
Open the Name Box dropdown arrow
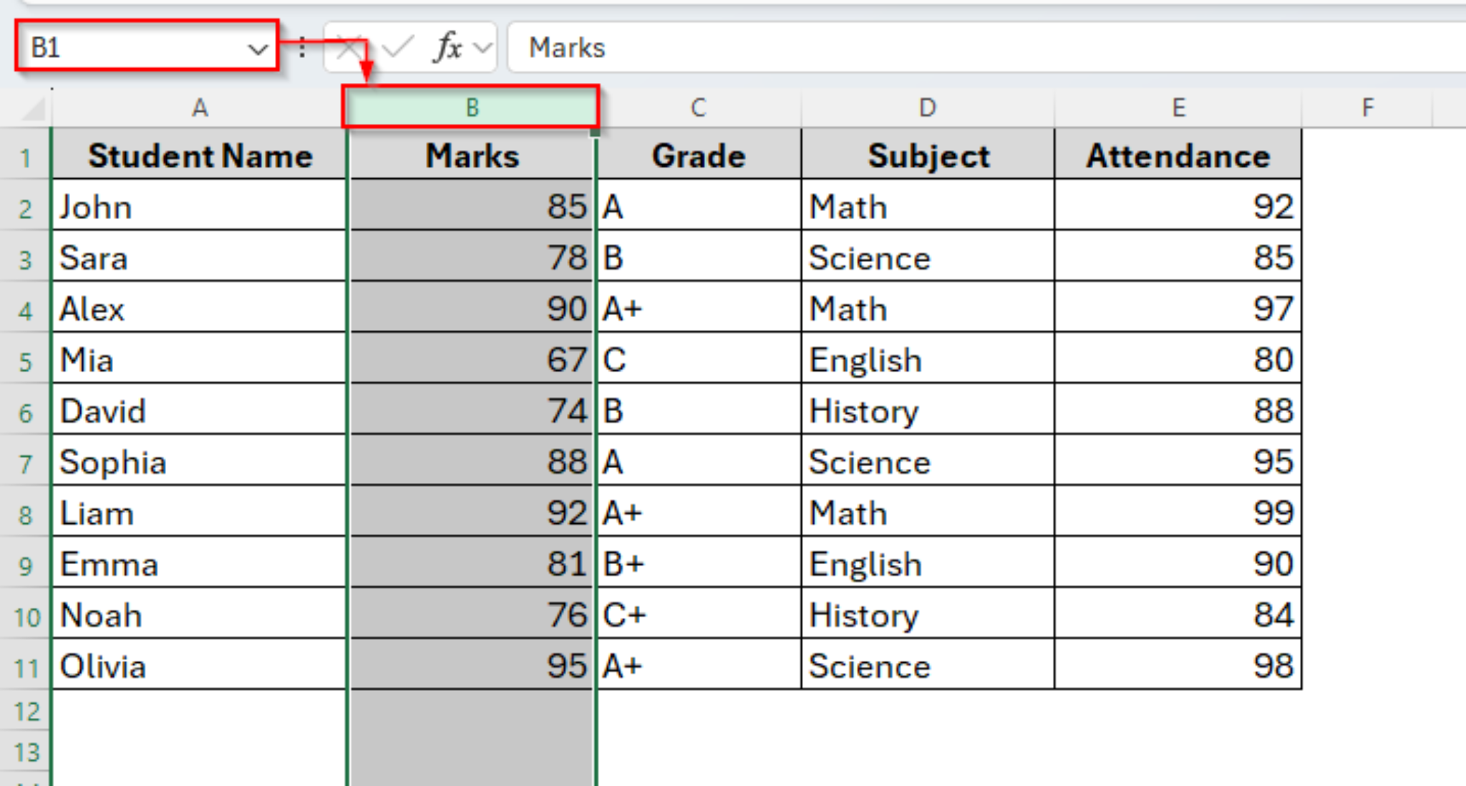(x=259, y=49)
